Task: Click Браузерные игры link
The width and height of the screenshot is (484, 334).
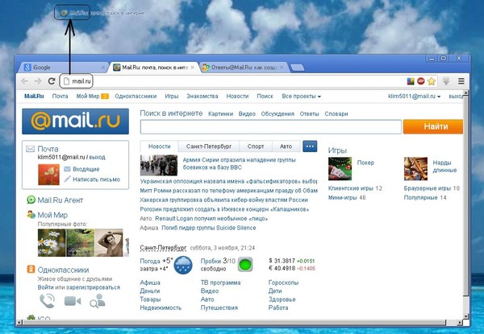Action: click(428, 188)
